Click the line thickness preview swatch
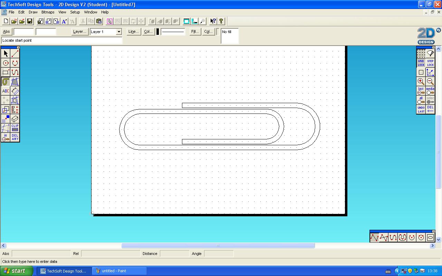This screenshot has height=276, width=442. (157, 31)
